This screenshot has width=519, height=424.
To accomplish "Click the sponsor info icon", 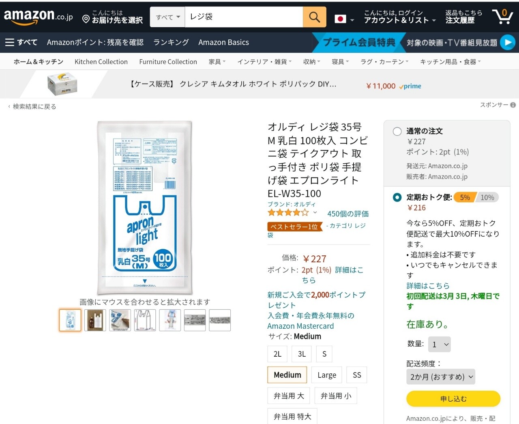I will [513, 105].
